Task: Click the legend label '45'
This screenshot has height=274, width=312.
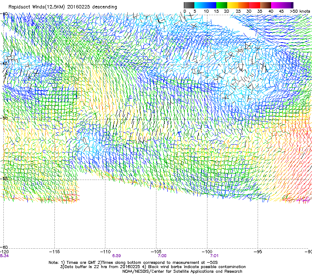Action: coord(281,11)
